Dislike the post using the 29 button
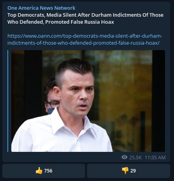 click(x=128, y=171)
